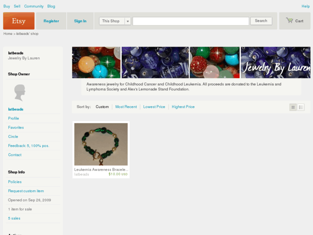313x235 pixels.
Task: Open the Contact link
Action: click(x=15, y=155)
